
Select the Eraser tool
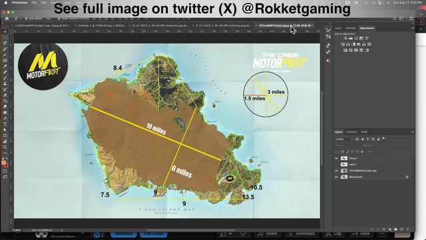coord(5,95)
